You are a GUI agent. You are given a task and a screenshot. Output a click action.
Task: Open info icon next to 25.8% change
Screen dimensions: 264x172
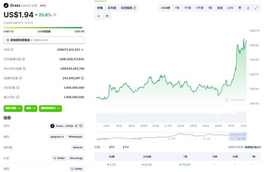click(55, 15)
